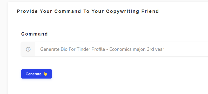Click the 'Command' label above the input

pos(35,34)
